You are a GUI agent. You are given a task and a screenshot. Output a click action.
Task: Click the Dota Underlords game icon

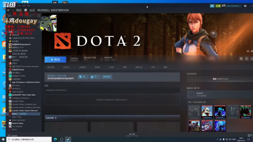[10, 120]
